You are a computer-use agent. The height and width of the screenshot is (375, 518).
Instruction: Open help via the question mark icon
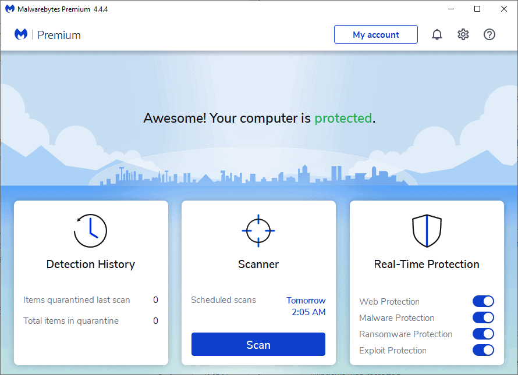click(489, 34)
